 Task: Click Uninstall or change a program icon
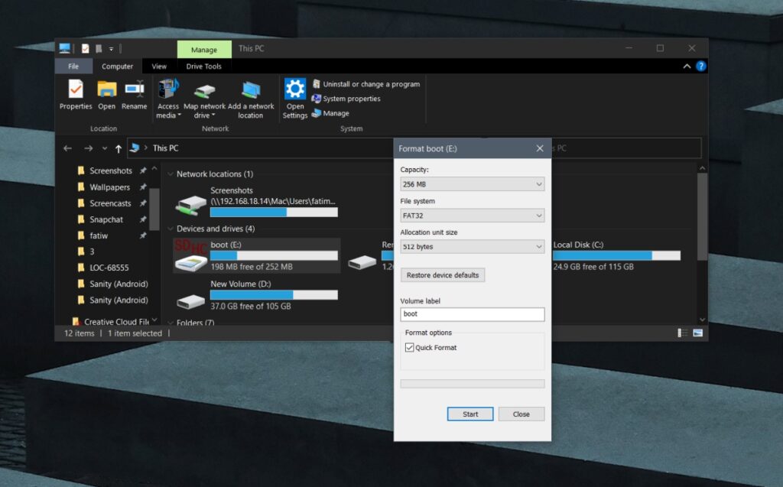315,84
